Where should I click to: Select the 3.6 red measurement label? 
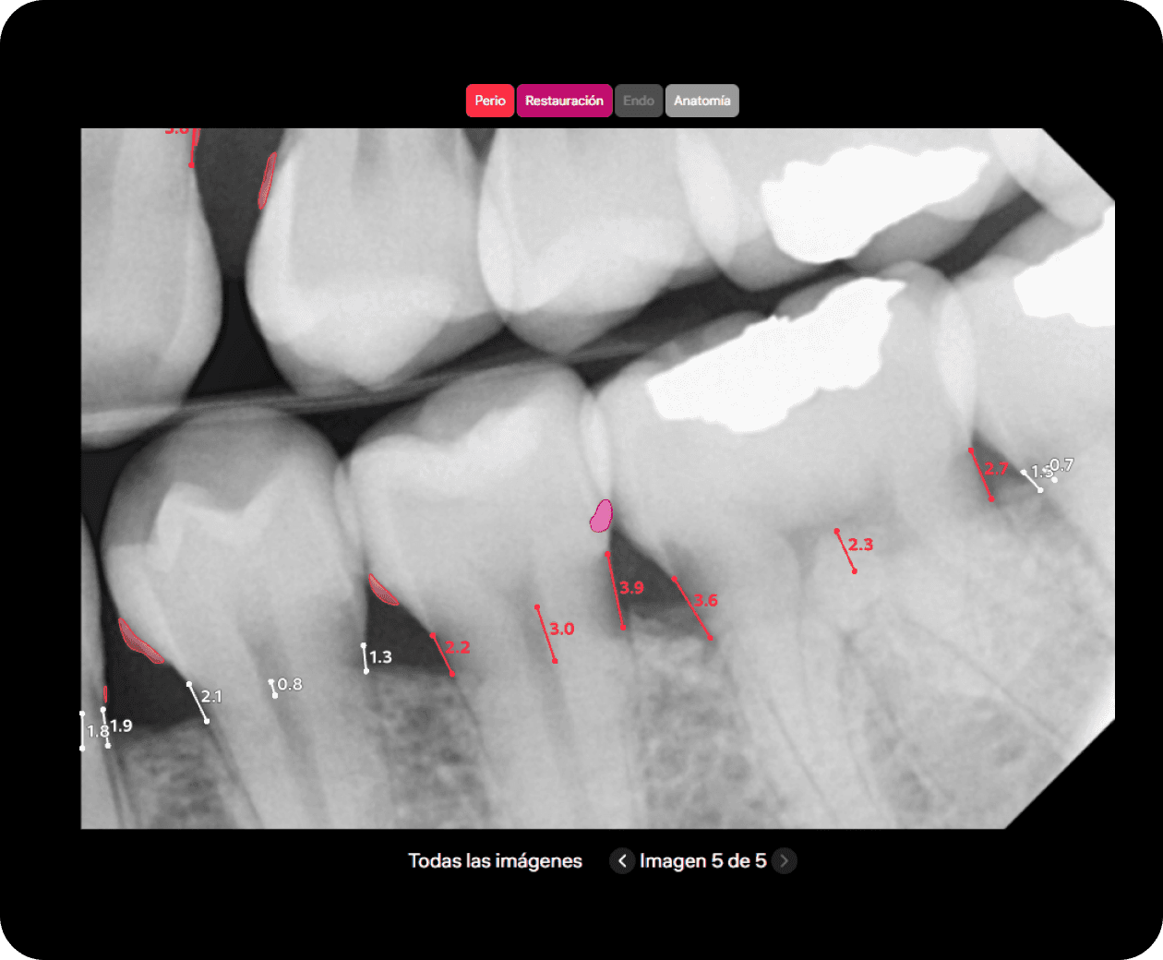tap(706, 601)
